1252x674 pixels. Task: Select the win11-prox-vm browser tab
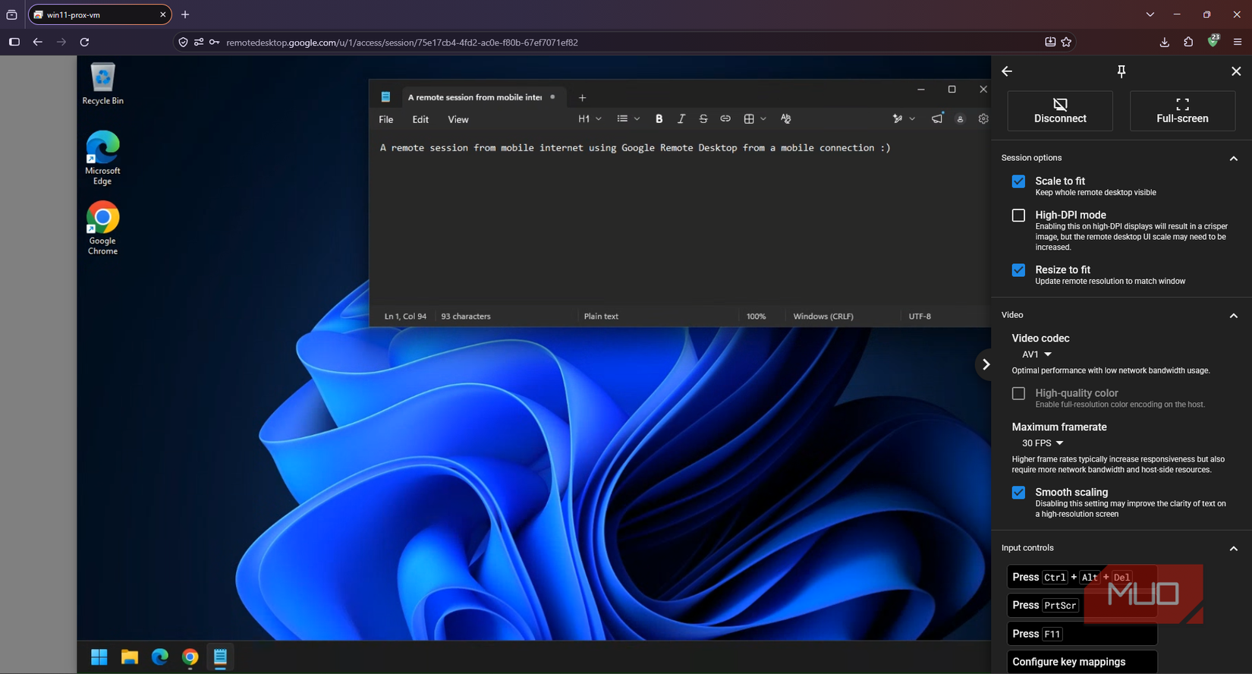(99, 14)
